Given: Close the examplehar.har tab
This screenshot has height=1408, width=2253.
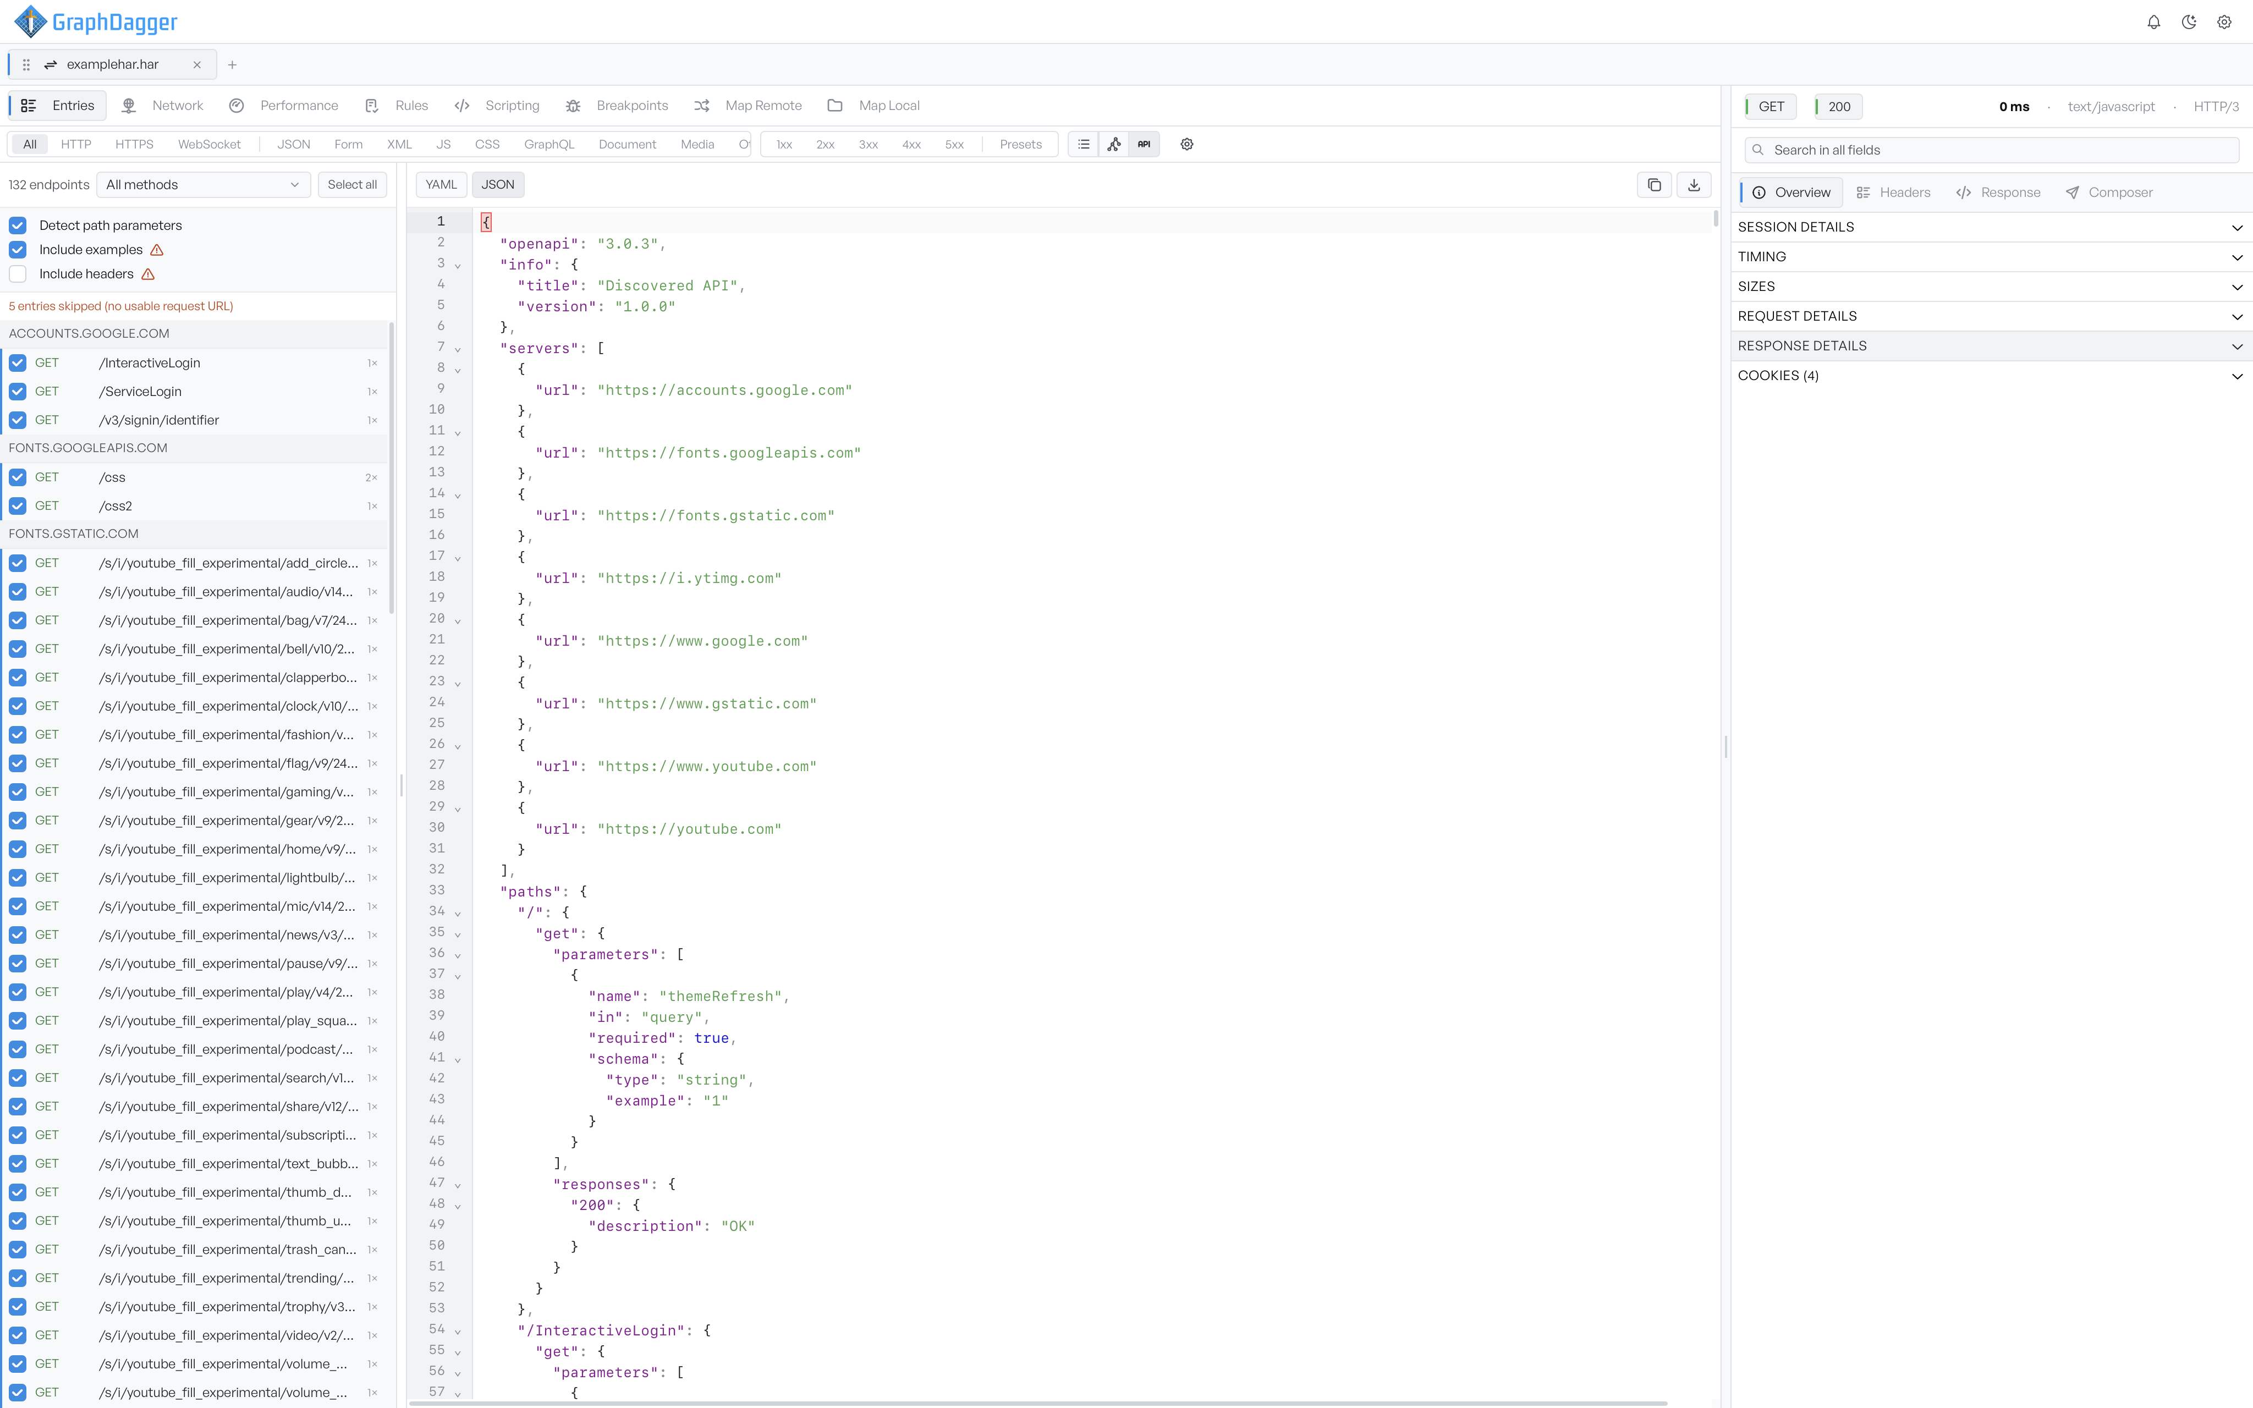Looking at the screenshot, I should [x=196, y=65].
